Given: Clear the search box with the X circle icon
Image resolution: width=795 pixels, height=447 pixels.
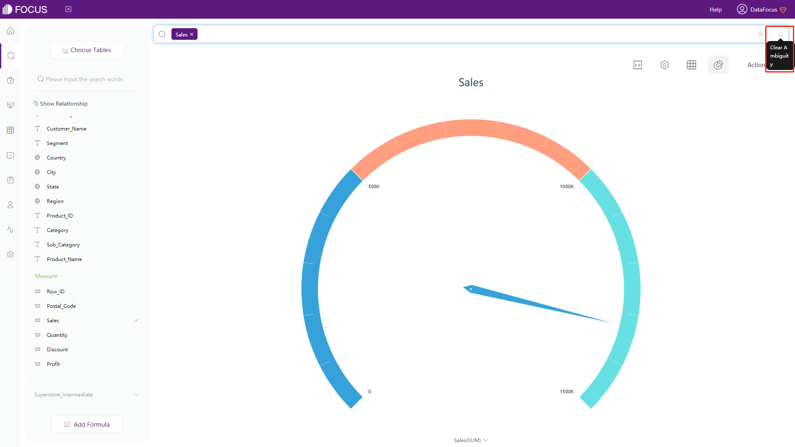Looking at the screenshot, I should 761,34.
